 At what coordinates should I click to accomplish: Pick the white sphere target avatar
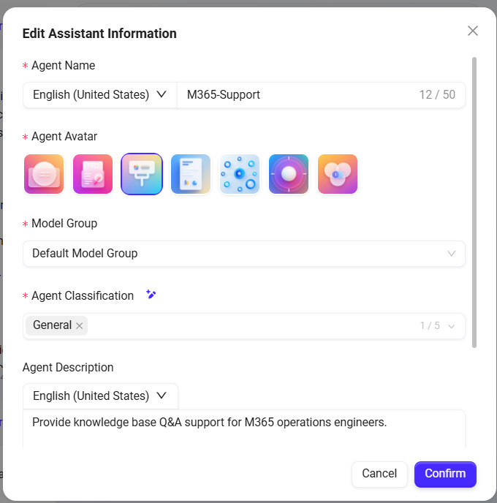(x=289, y=174)
